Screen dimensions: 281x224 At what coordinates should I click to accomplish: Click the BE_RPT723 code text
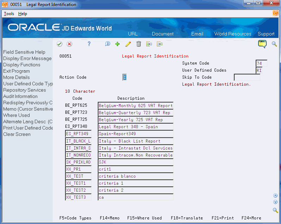click(x=76, y=112)
